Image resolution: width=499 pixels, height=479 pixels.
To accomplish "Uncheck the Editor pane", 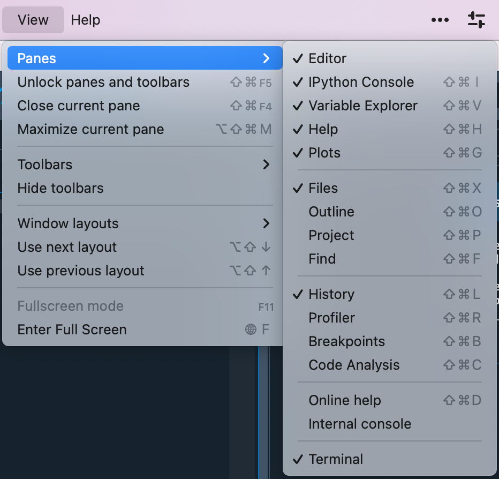I will pyautogui.click(x=329, y=58).
